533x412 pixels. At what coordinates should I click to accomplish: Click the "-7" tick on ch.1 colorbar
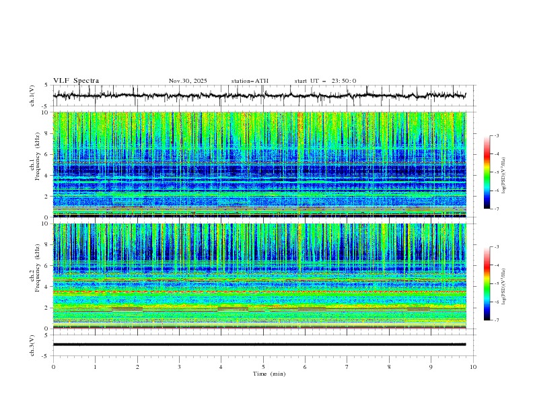point(497,209)
